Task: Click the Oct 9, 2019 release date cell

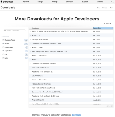Action: pyautogui.click(x=97, y=32)
